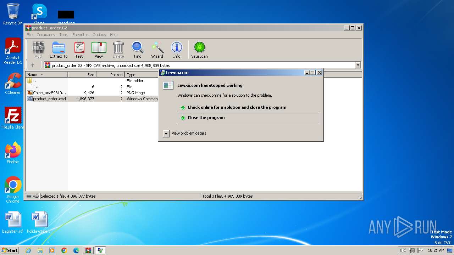Screen dimensions: 454x255
Task: Open Skype desktop shortcut
Action: click(x=39, y=14)
